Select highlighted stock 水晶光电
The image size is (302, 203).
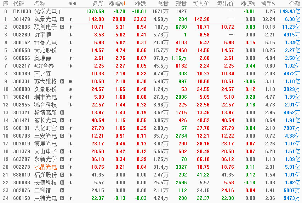coord(45,167)
